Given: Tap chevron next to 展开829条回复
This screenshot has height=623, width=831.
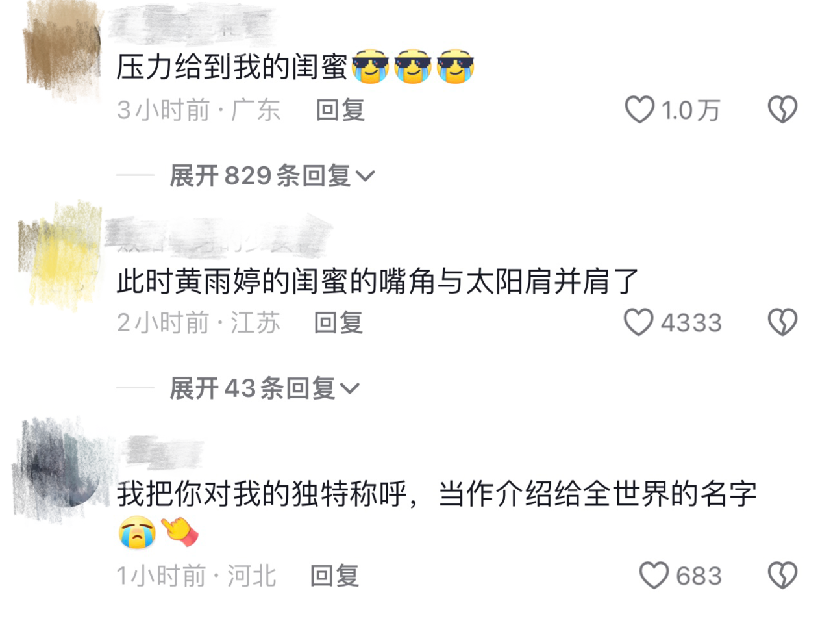Looking at the screenshot, I should pos(366,176).
